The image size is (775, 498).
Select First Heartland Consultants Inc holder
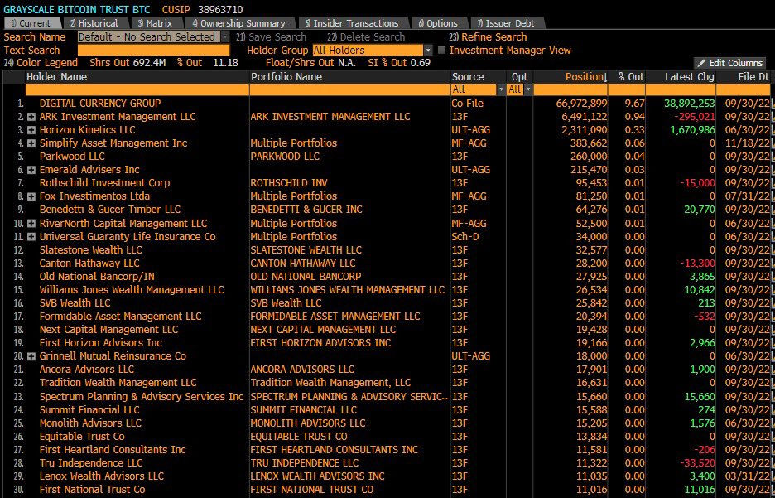click(113, 450)
